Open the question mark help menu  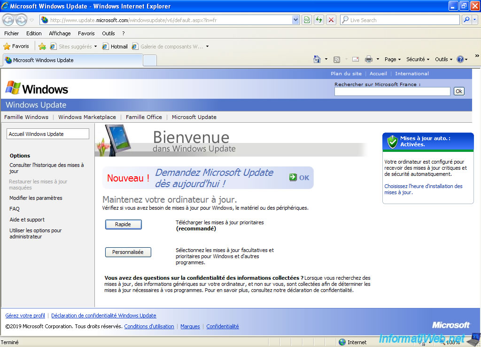[124, 33]
